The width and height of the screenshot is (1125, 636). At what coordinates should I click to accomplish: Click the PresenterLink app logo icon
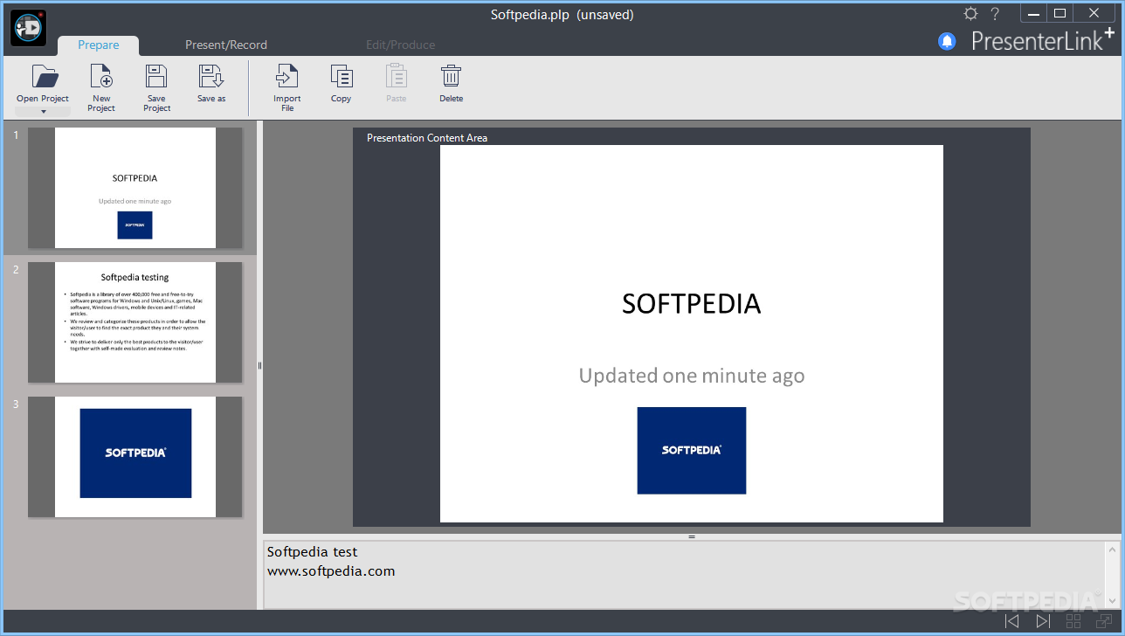coord(29,28)
